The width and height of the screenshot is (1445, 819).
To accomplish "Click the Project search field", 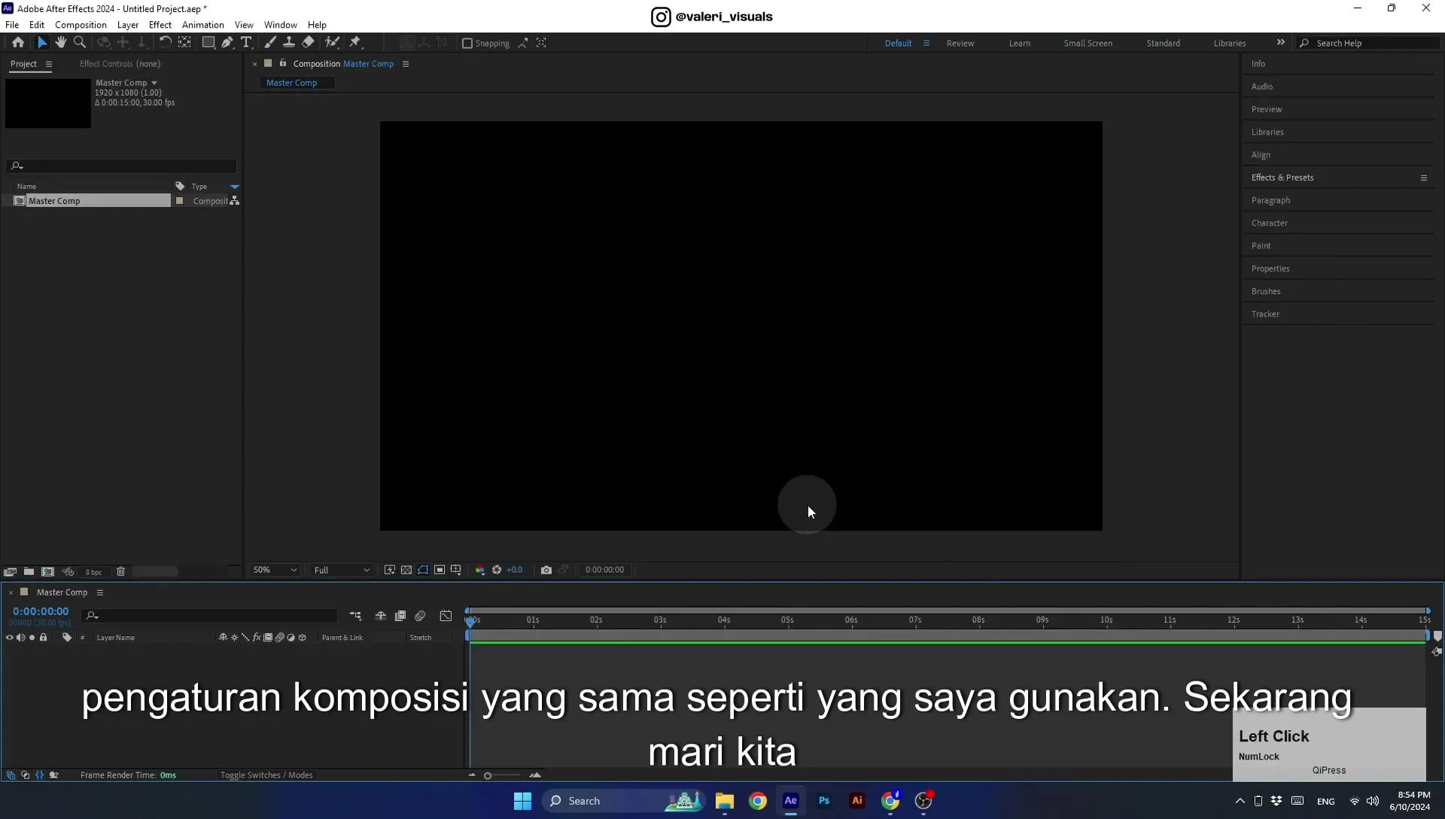I will click(x=122, y=166).
